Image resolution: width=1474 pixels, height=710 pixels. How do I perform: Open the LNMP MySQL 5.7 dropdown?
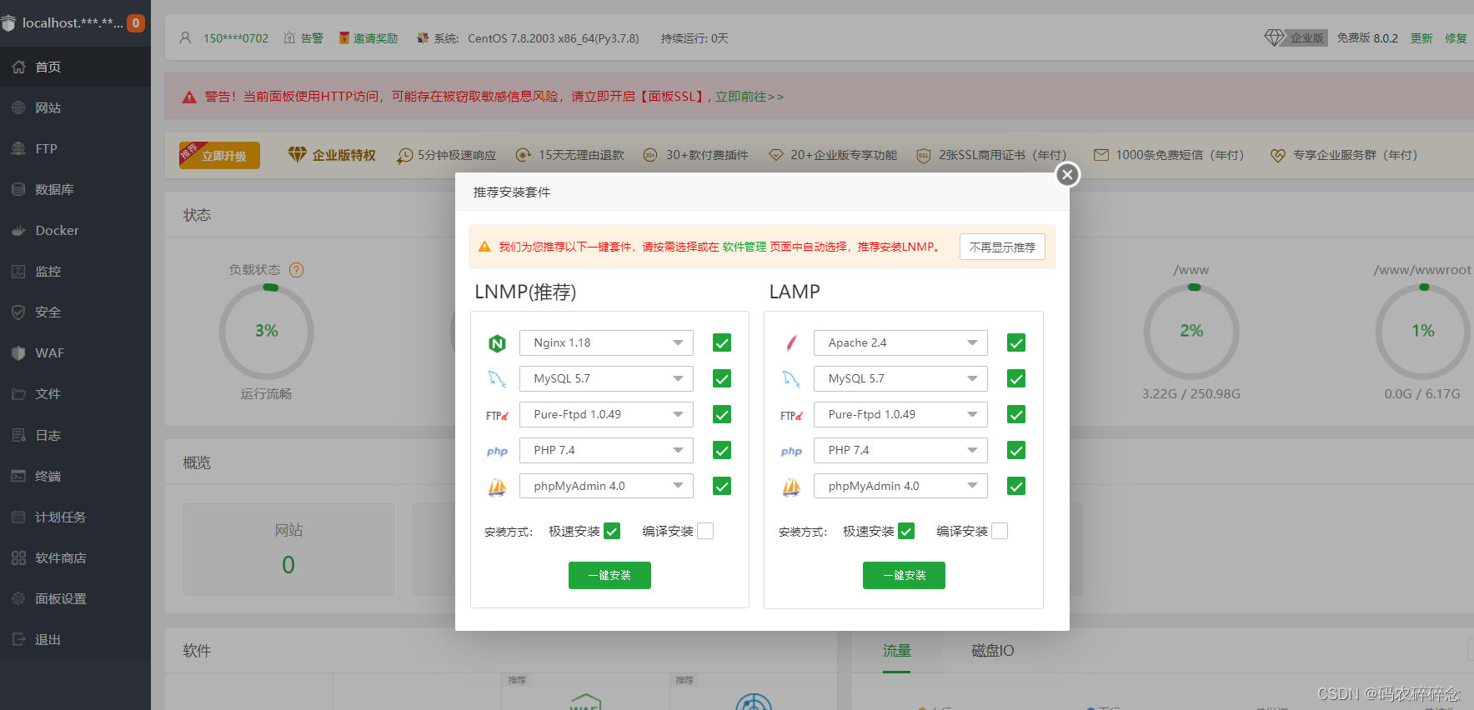click(x=606, y=378)
